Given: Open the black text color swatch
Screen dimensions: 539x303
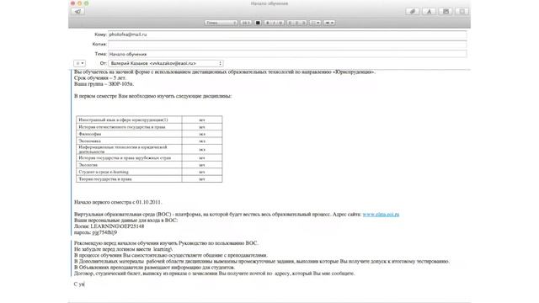Looking at the screenshot, I should tap(258, 23).
